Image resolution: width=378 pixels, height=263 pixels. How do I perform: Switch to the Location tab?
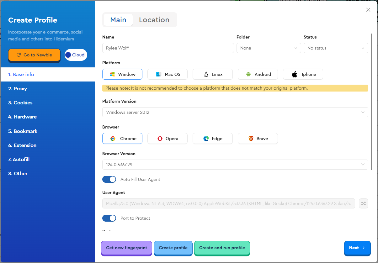pyautogui.click(x=154, y=20)
